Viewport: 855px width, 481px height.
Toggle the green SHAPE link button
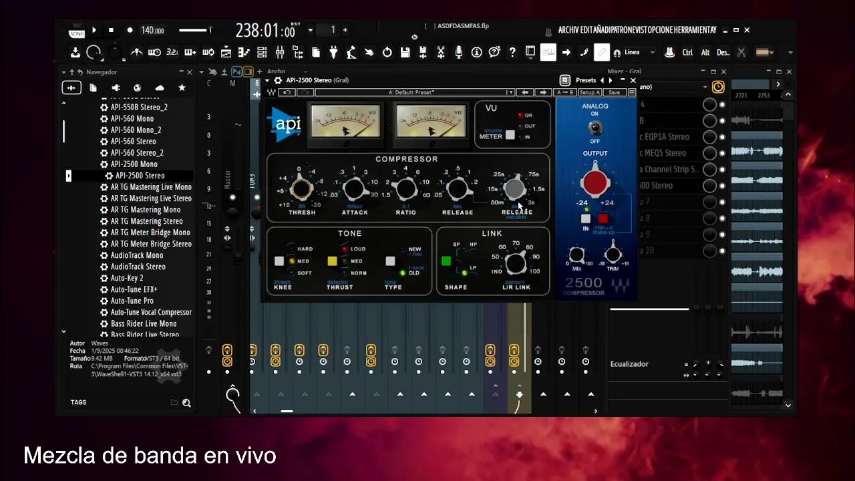(x=446, y=261)
